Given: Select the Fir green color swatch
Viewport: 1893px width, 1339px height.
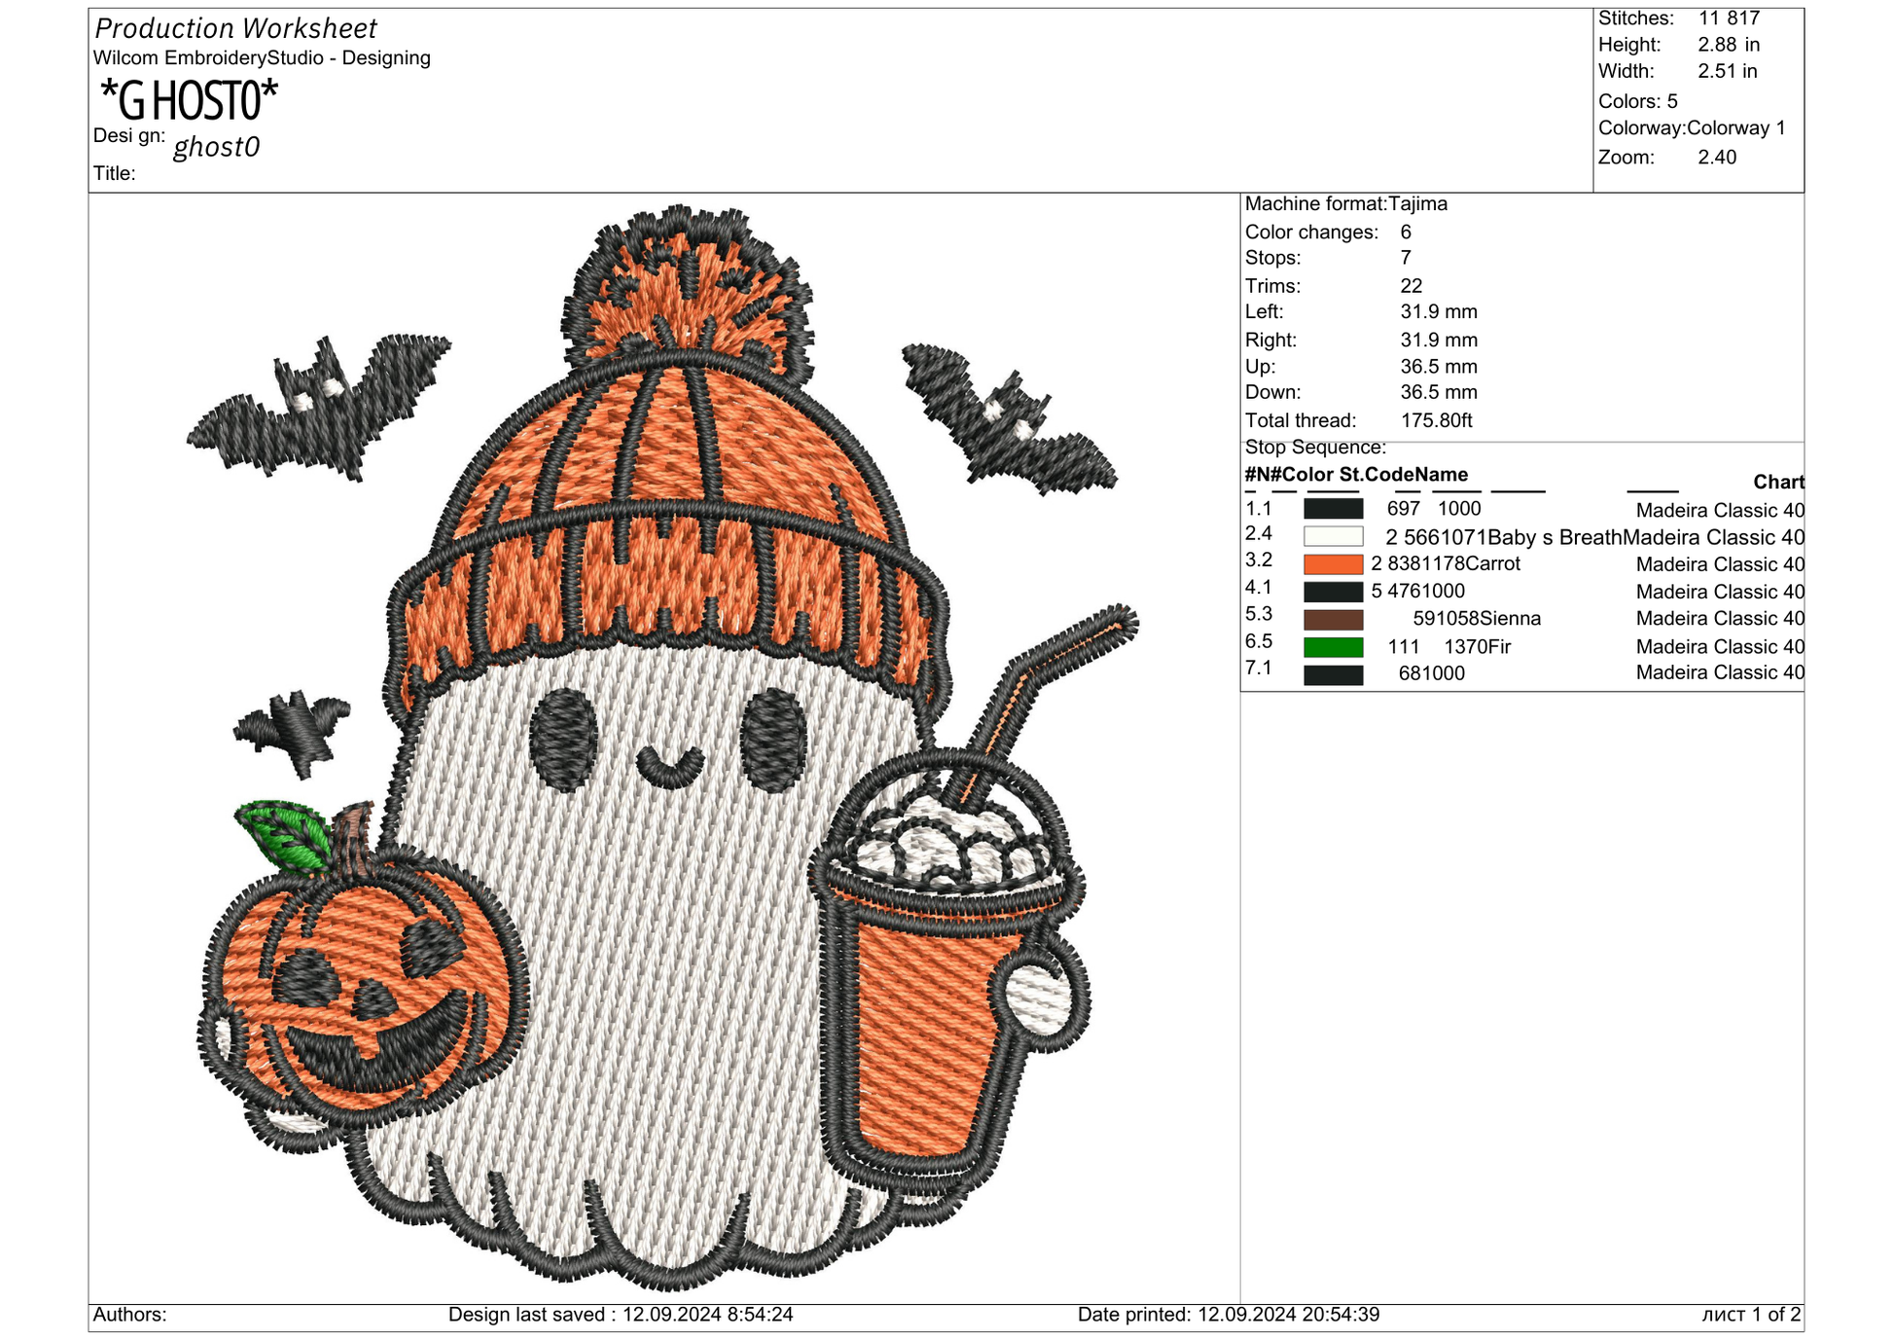Looking at the screenshot, I should 1332,646.
